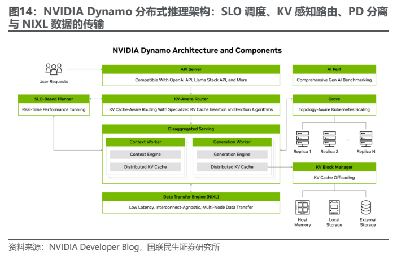The image size is (397, 260).
Task: Click the 'User Requests' label
Action: tap(54, 81)
